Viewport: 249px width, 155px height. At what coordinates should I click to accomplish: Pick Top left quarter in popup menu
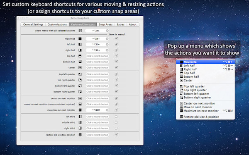coord(205,86)
